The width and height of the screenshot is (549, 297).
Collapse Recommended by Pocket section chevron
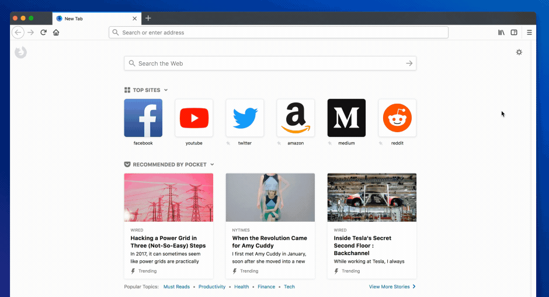212,164
